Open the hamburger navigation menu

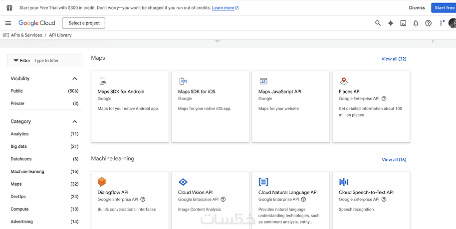tap(8, 23)
